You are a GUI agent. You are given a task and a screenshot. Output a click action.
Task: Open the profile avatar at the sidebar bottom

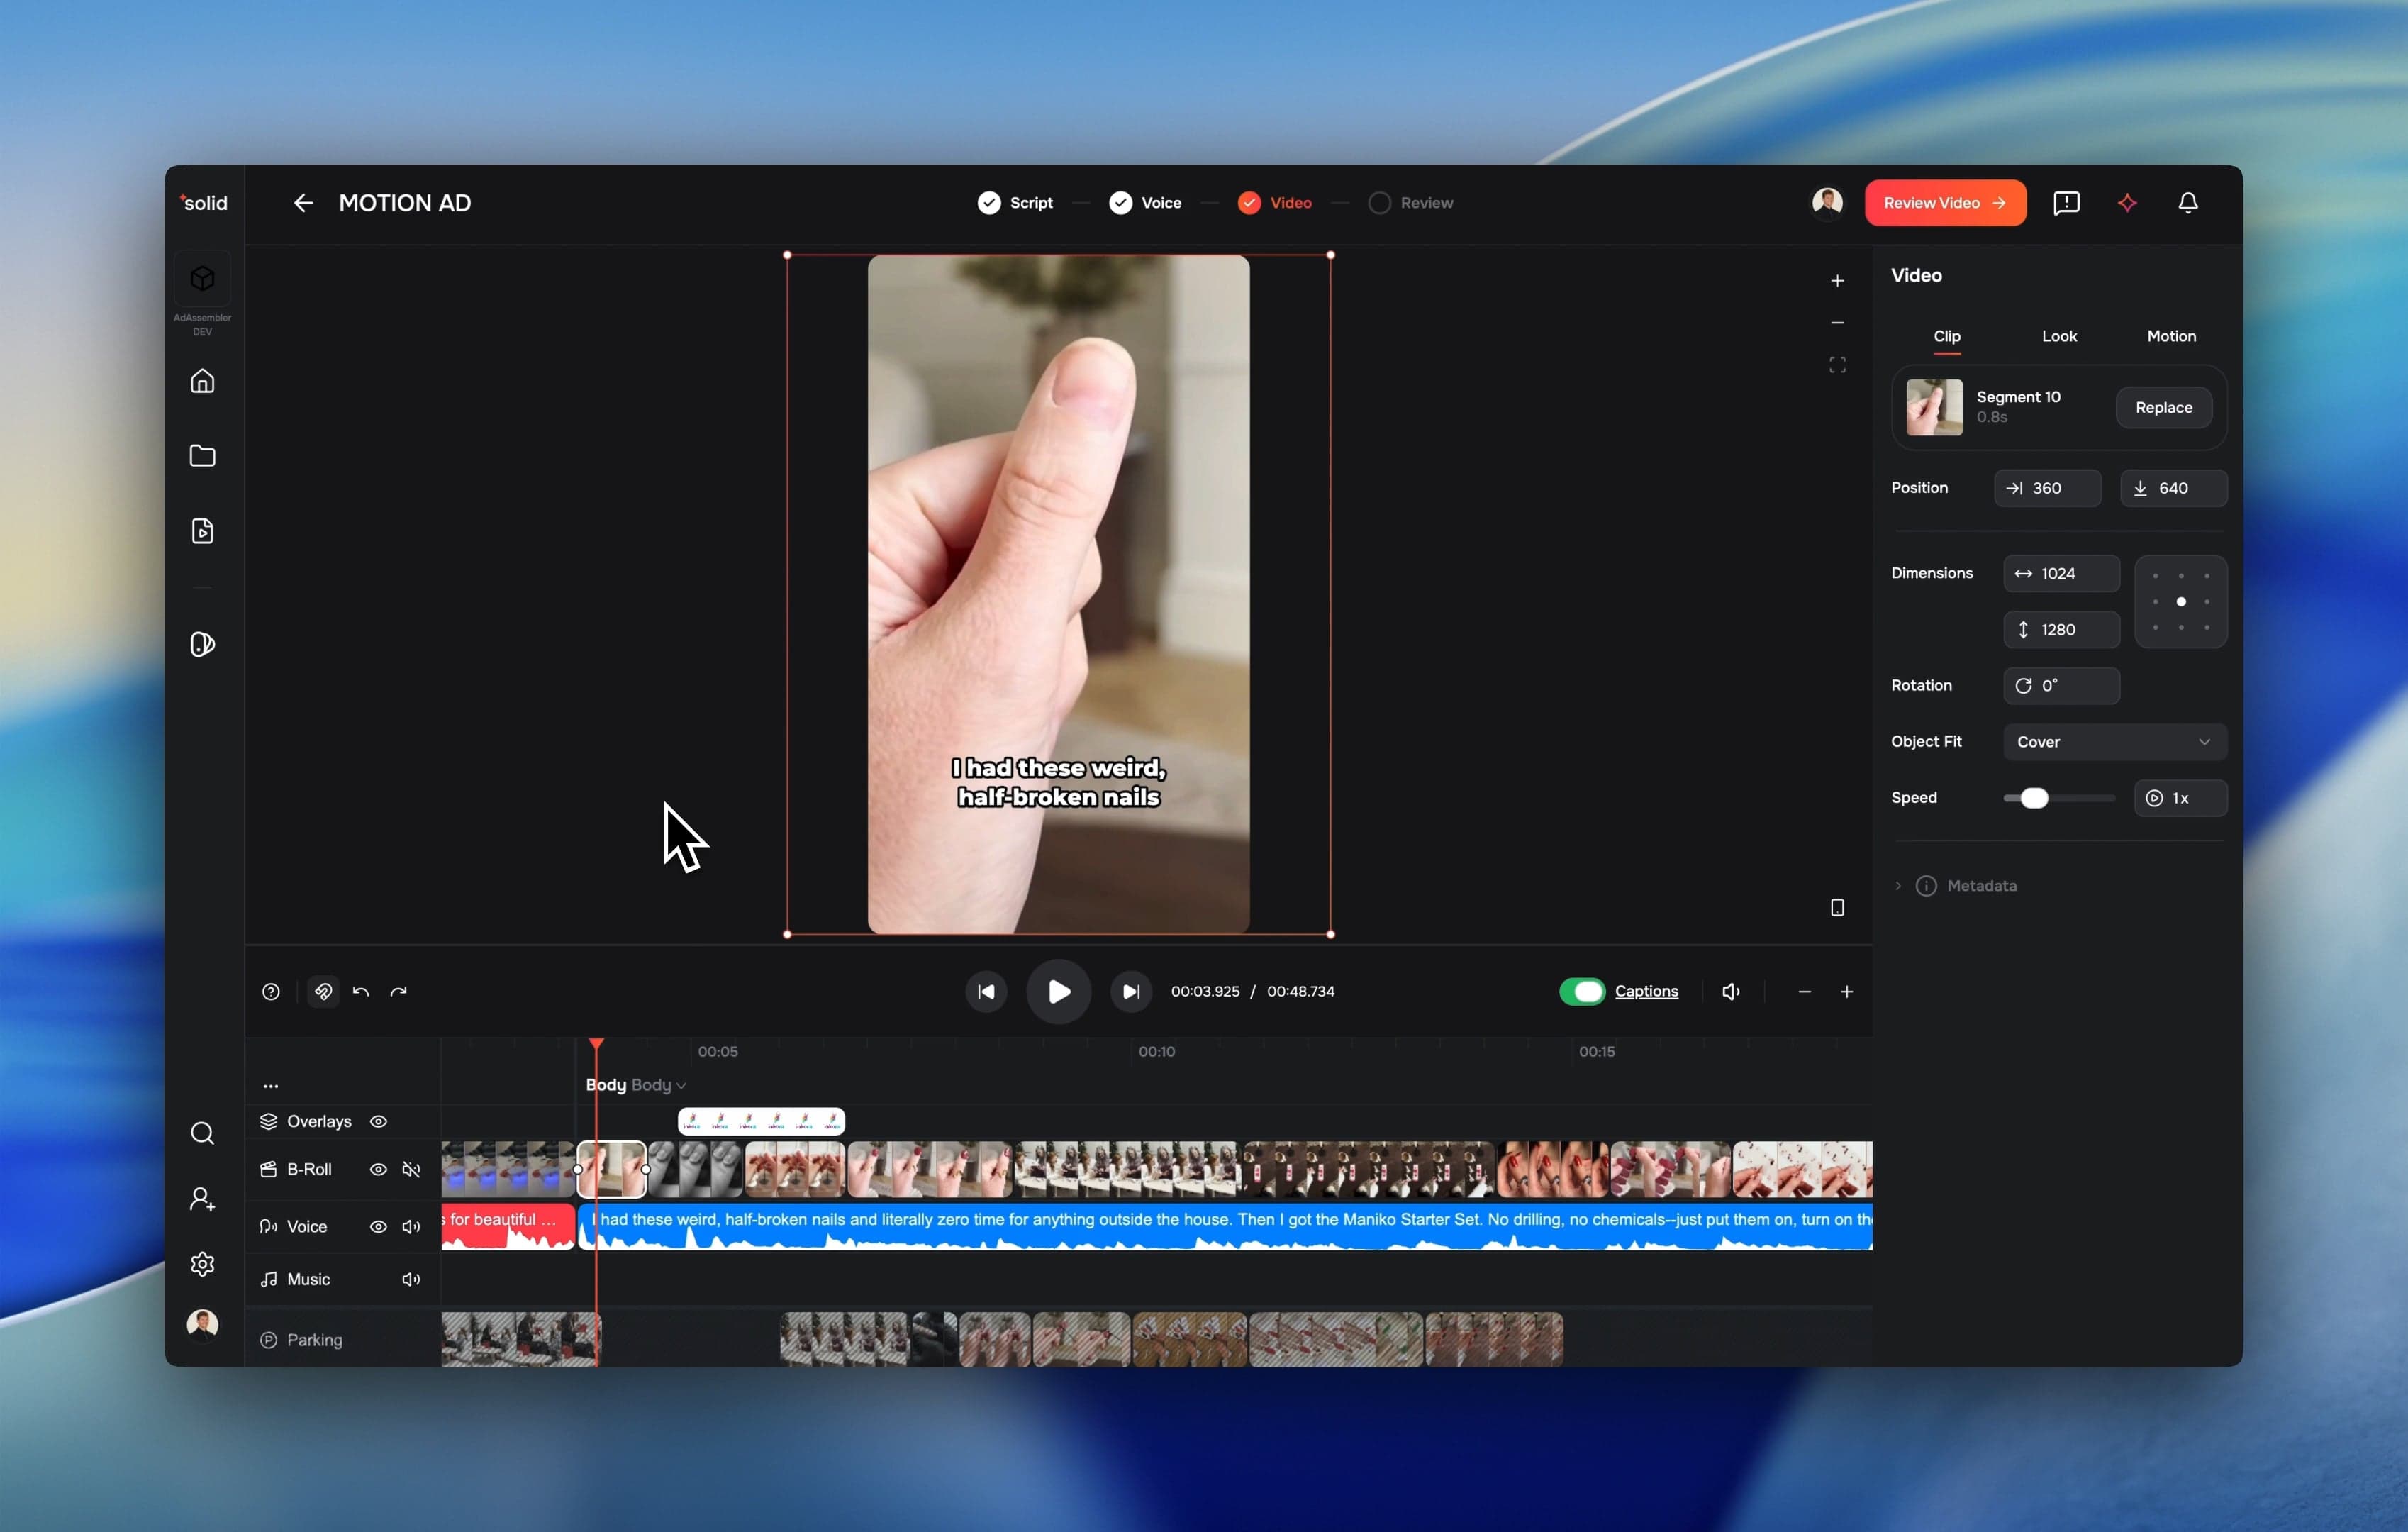(202, 1324)
